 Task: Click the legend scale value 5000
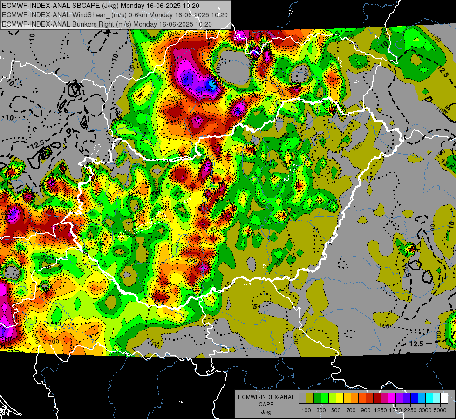tap(440, 410)
